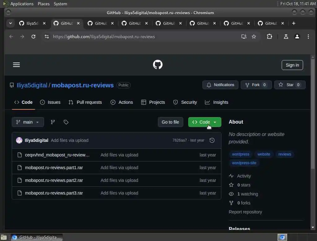Open Chrome Labs flask icon

tap(286, 37)
